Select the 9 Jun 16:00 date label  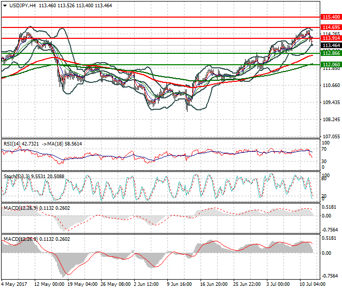(x=179, y=284)
